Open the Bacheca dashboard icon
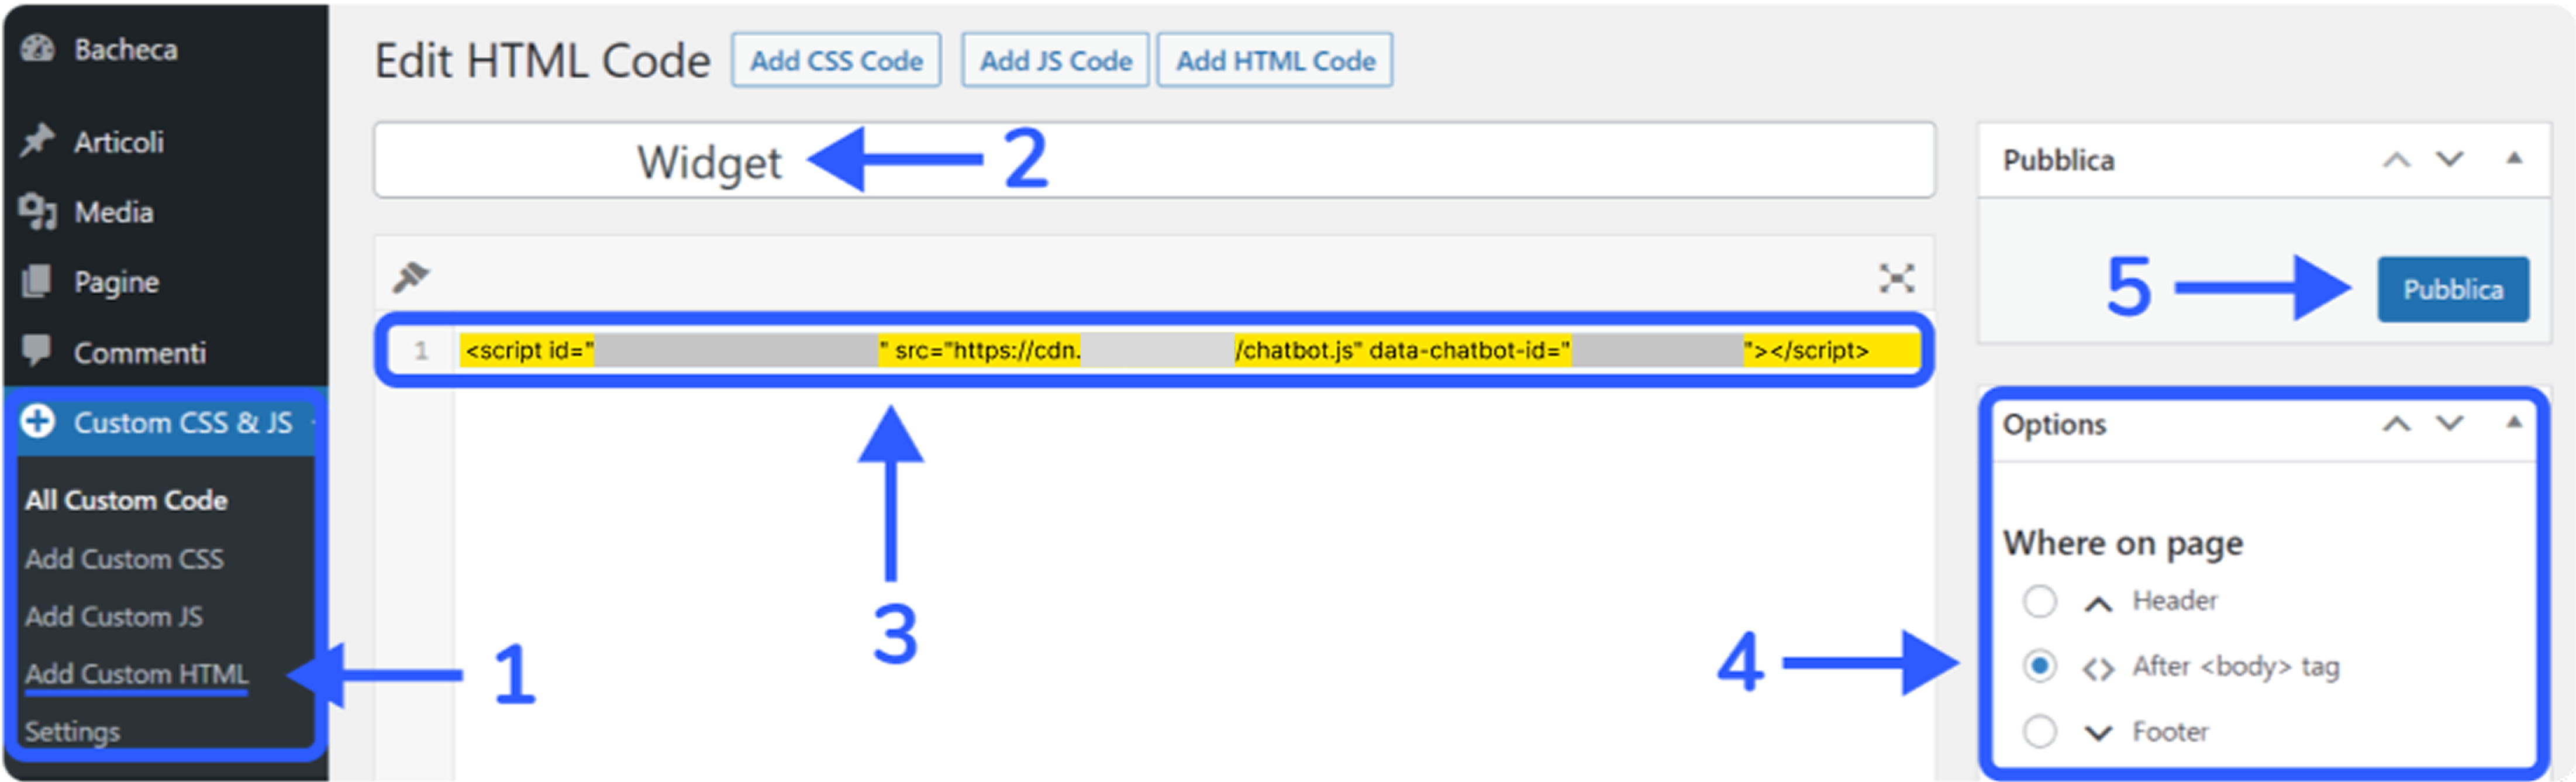Screen dimensions: 2576x782 (x=38, y=48)
